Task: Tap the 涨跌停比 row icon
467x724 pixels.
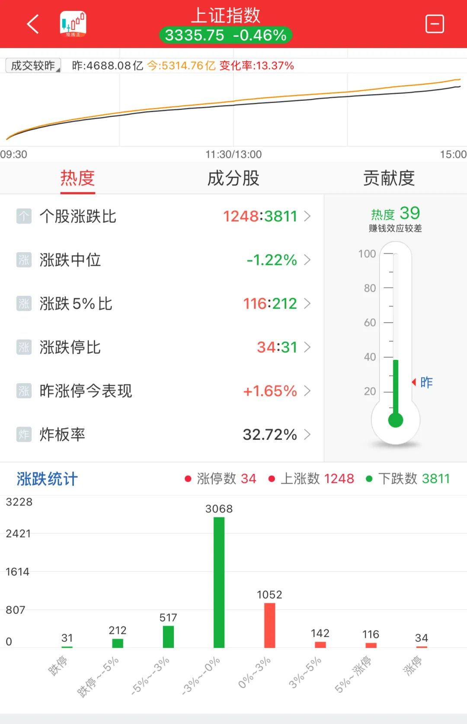Action: click(x=24, y=347)
